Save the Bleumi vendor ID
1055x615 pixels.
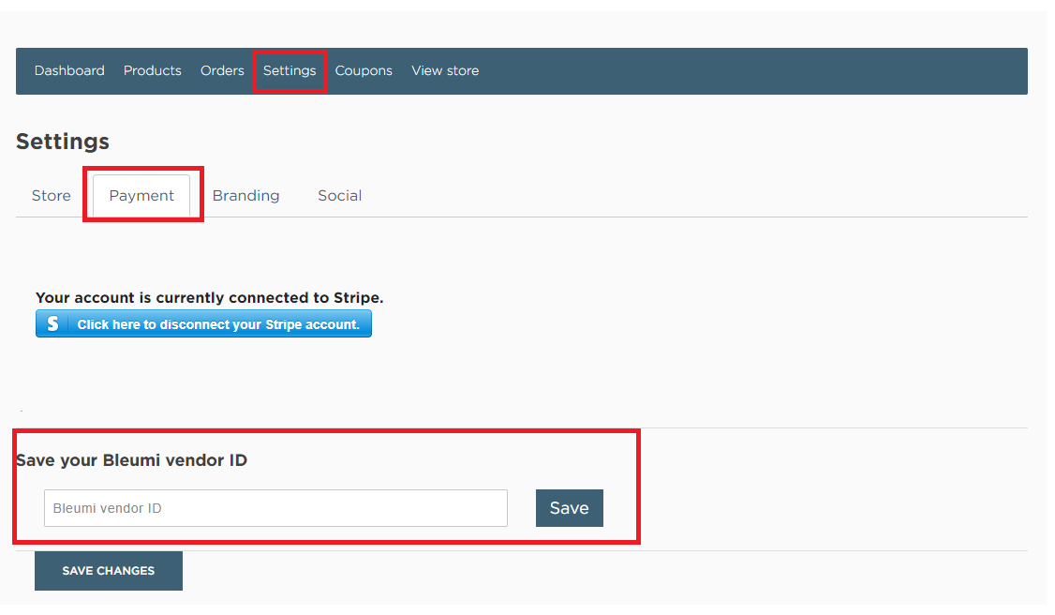pos(570,508)
